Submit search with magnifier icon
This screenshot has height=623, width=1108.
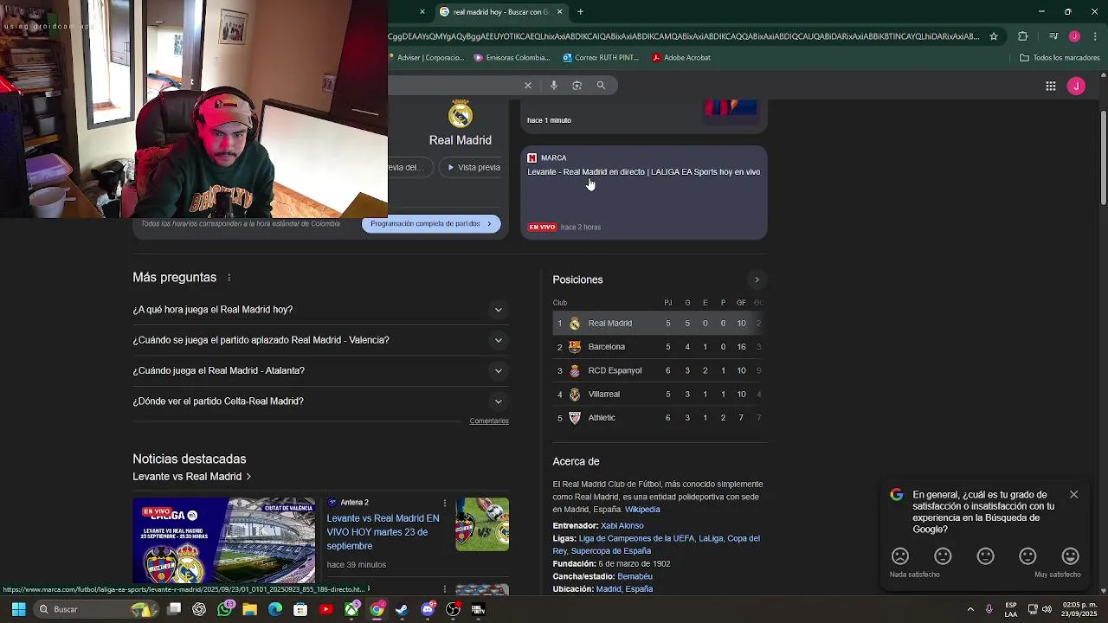(x=601, y=85)
